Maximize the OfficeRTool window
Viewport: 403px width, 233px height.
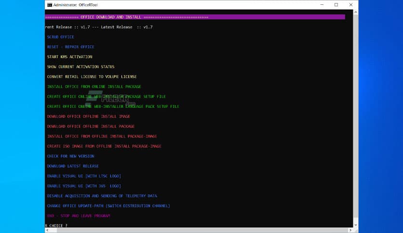[336, 5]
